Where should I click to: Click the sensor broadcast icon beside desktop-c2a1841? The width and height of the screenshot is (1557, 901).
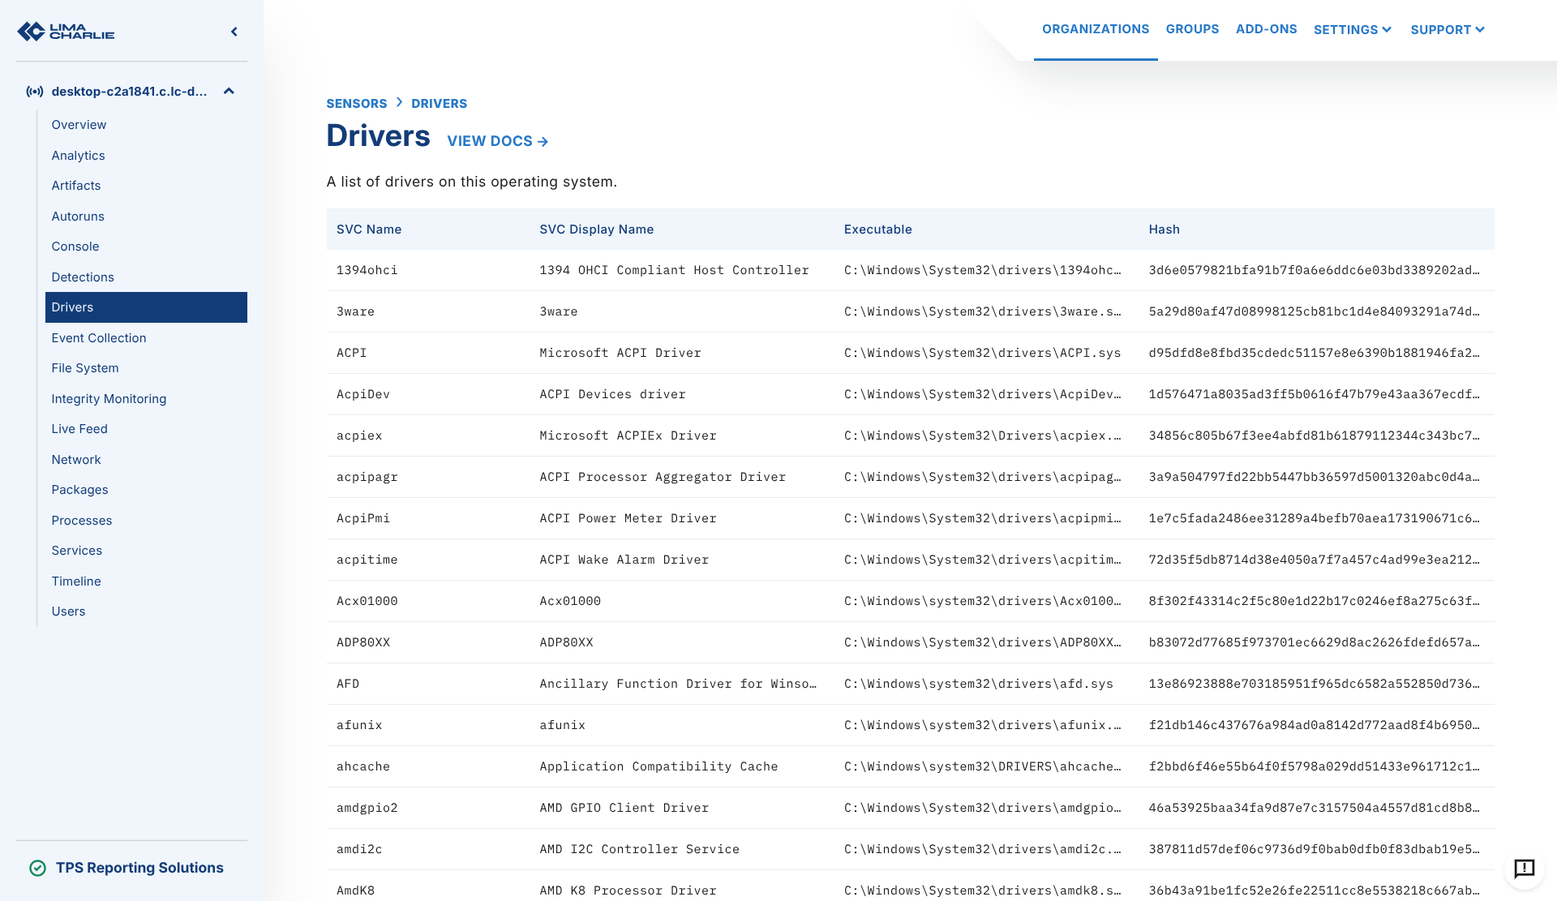coord(34,92)
